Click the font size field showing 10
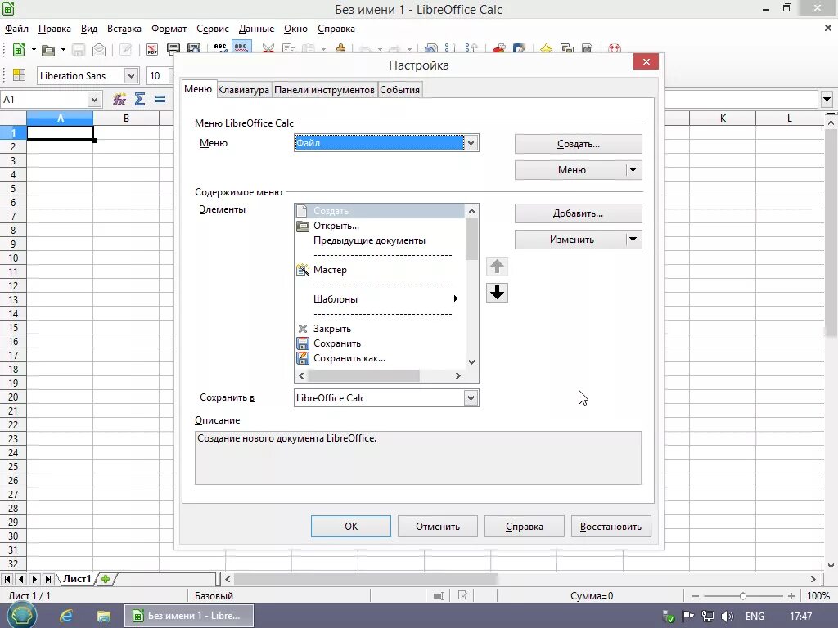 pyautogui.click(x=157, y=76)
